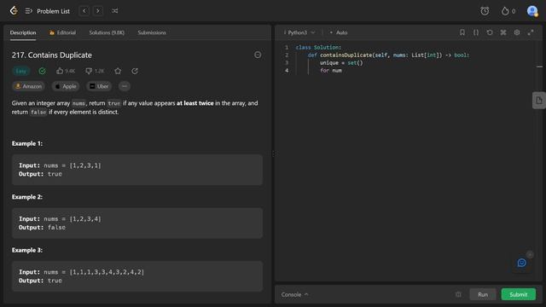Click the bookmark icon in editor toolbar

(462, 32)
